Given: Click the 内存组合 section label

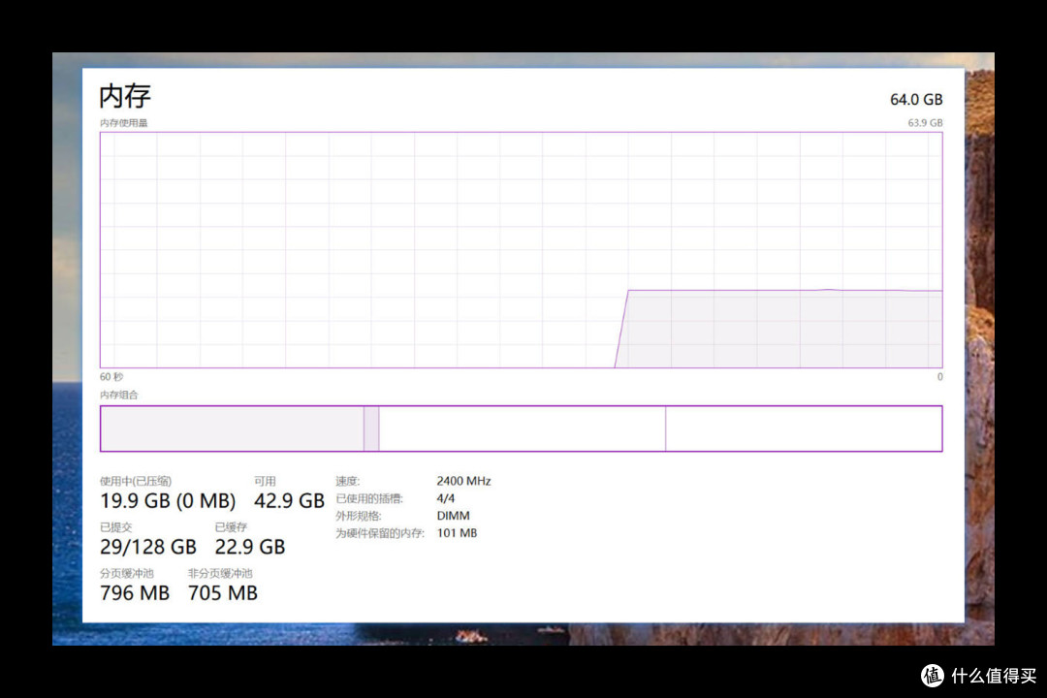Looking at the screenshot, I should click(119, 395).
